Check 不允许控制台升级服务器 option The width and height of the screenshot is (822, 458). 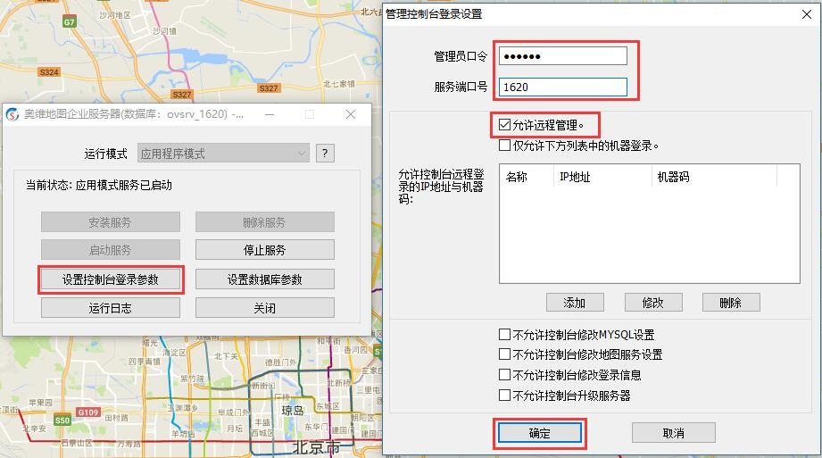pos(505,395)
